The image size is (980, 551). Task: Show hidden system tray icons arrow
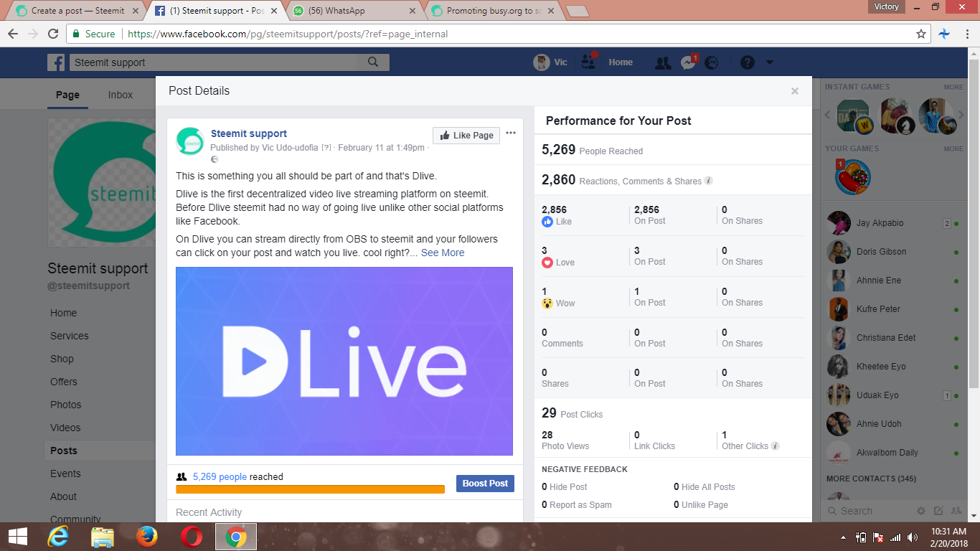[x=843, y=537]
